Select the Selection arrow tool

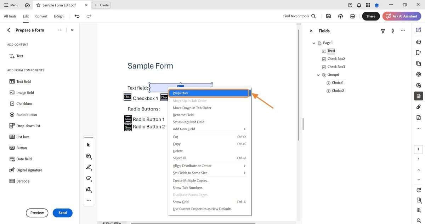point(88,144)
